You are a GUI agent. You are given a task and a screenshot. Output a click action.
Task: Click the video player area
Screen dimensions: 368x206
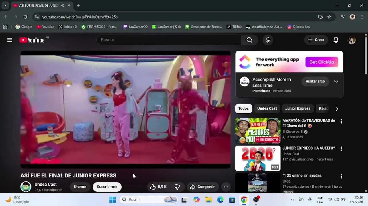126,110
